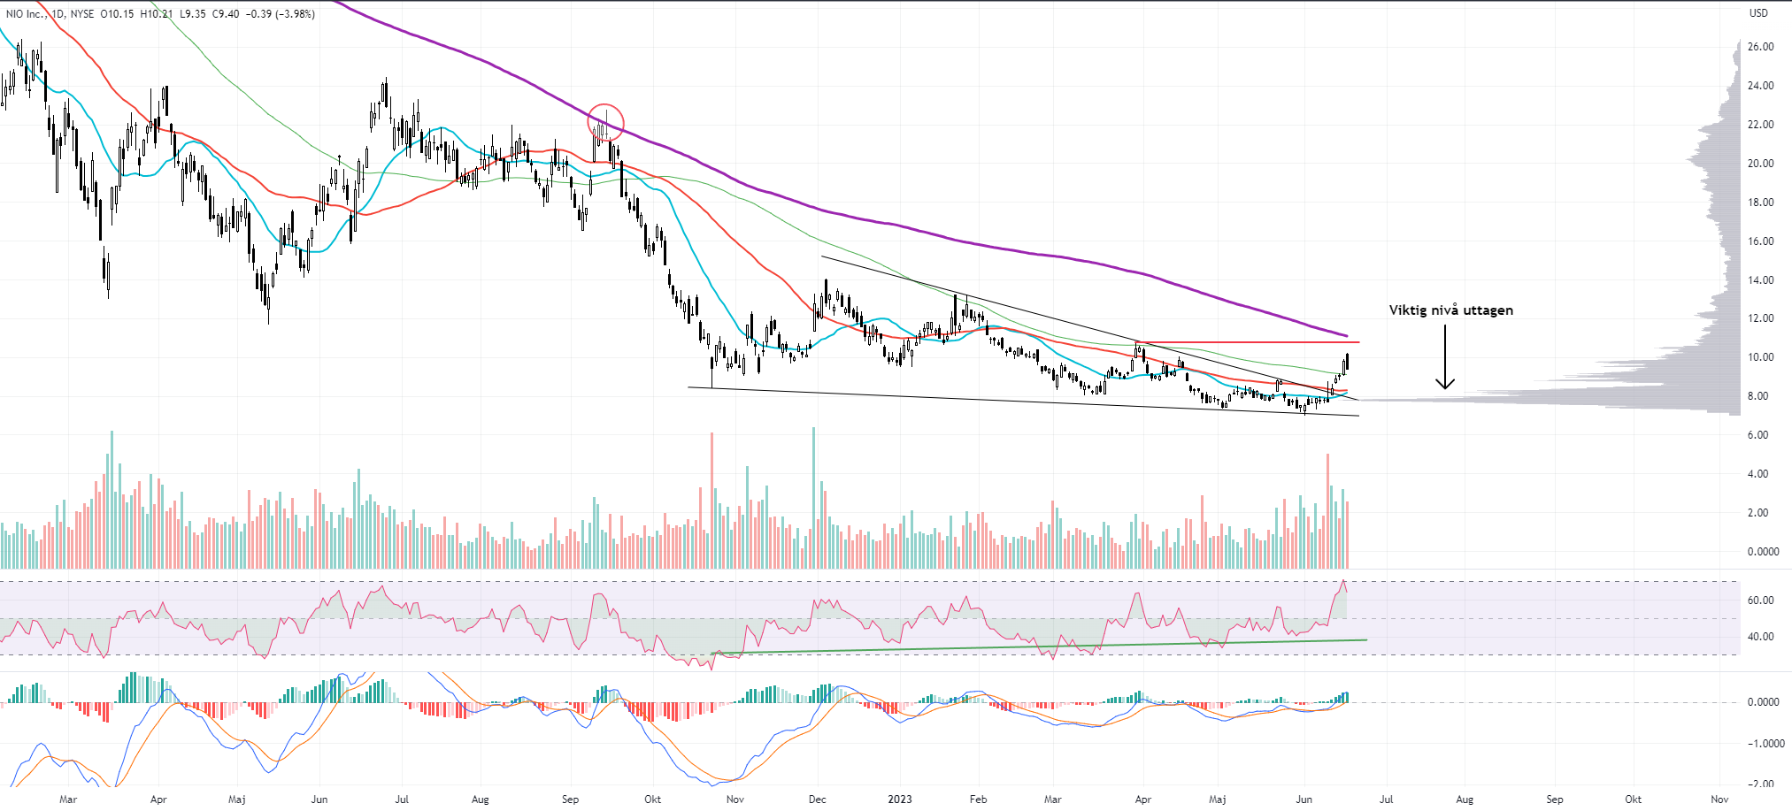This screenshot has width=1792, height=811.
Task: Select the 'Viktig nivå uttagen' text label
Action: pyautogui.click(x=1450, y=310)
